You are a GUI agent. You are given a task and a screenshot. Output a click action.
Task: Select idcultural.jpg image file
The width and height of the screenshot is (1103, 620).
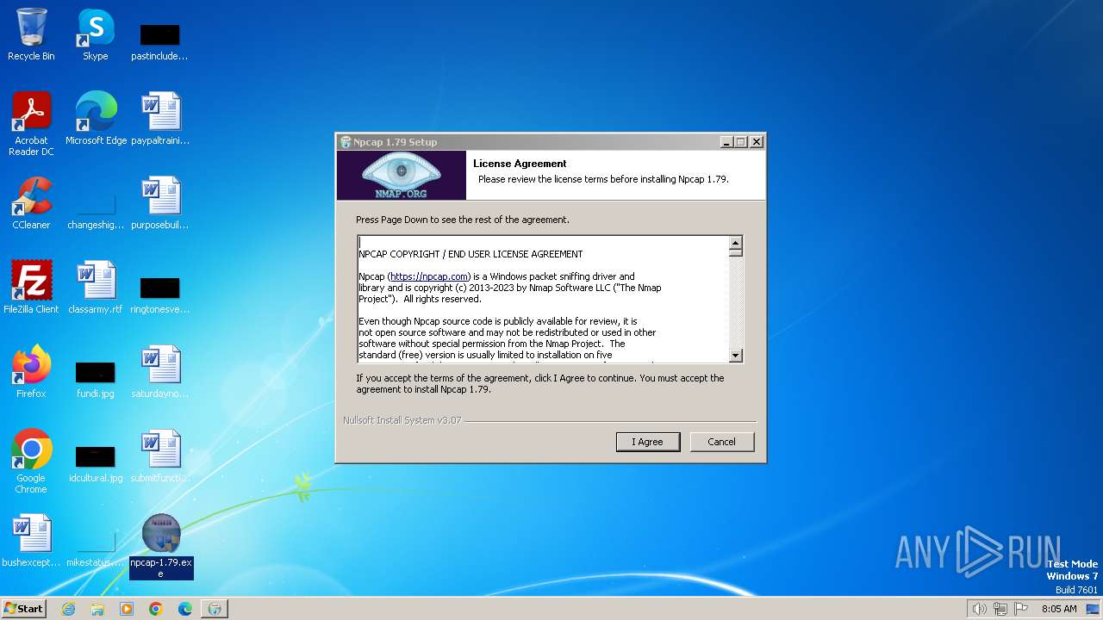click(x=96, y=463)
